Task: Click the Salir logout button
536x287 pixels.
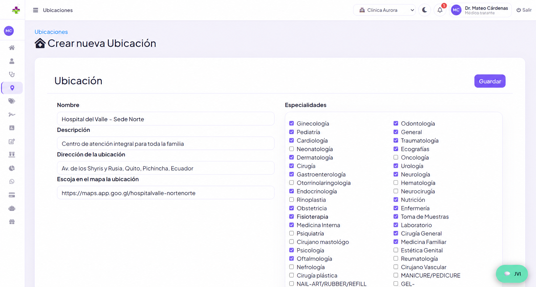Action: [x=524, y=10]
